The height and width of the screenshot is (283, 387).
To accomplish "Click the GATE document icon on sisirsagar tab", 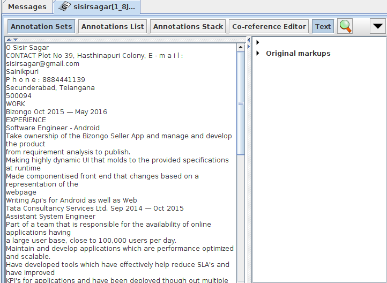I will coord(65,7).
